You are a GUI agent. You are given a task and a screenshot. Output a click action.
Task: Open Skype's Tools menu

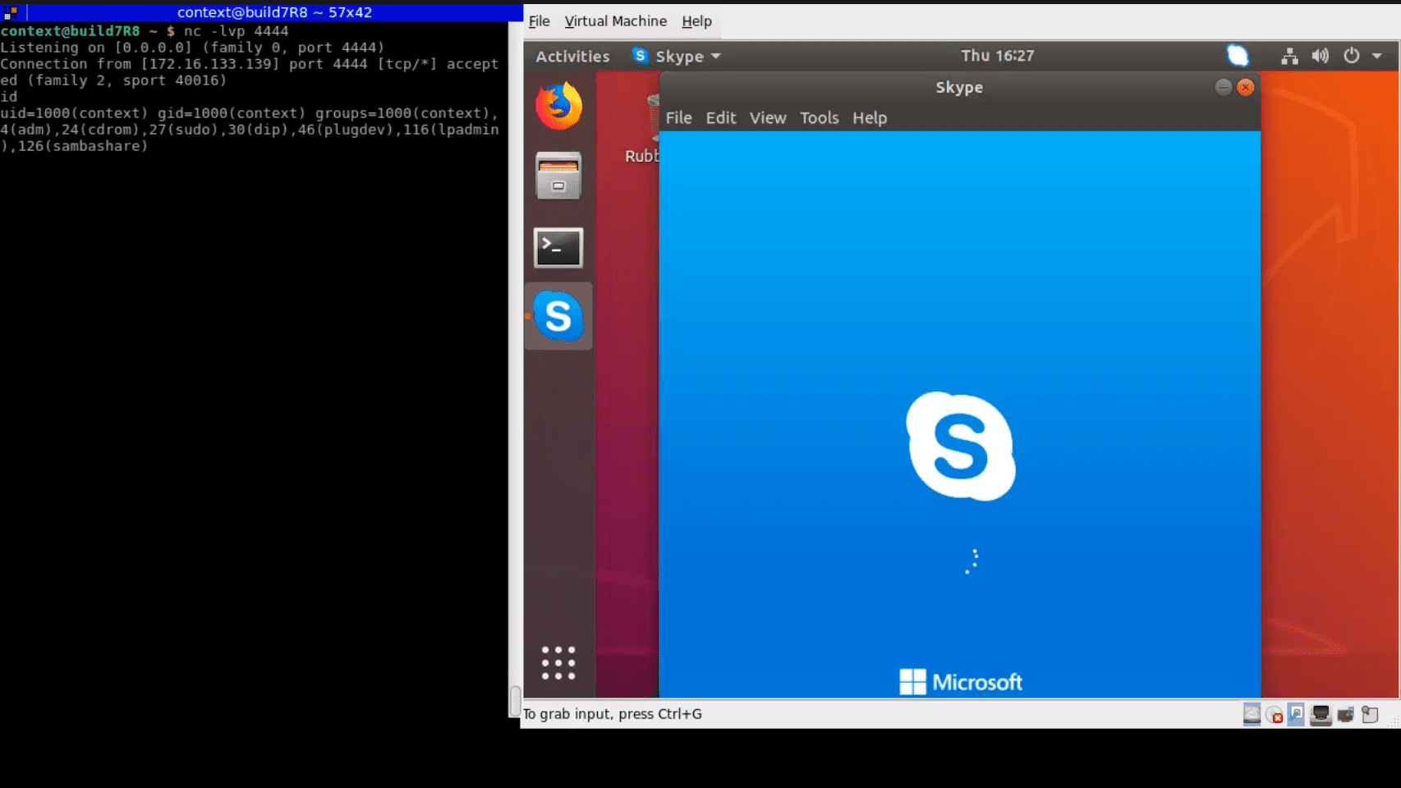(x=819, y=117)
